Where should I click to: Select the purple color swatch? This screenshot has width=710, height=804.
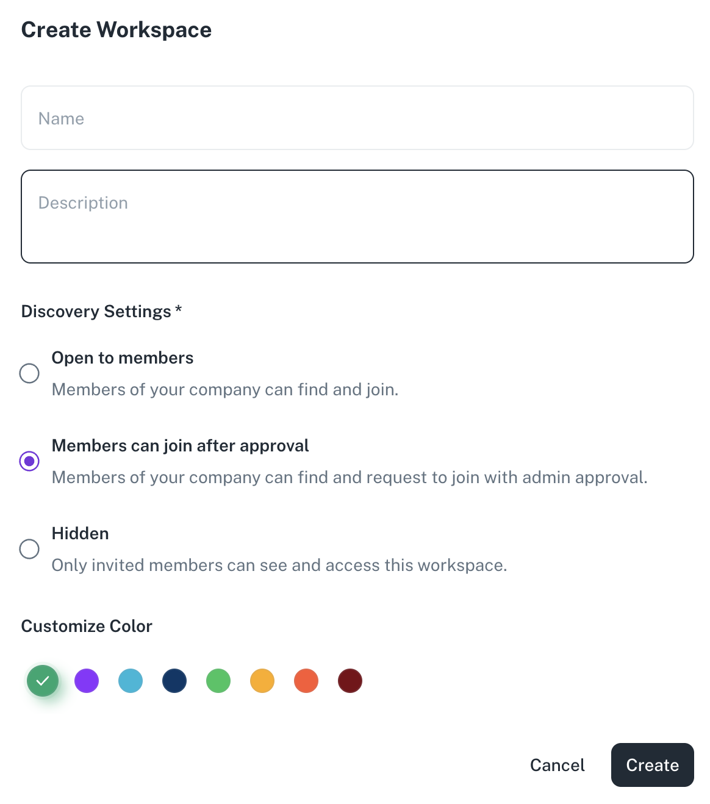tap(87, 681)
